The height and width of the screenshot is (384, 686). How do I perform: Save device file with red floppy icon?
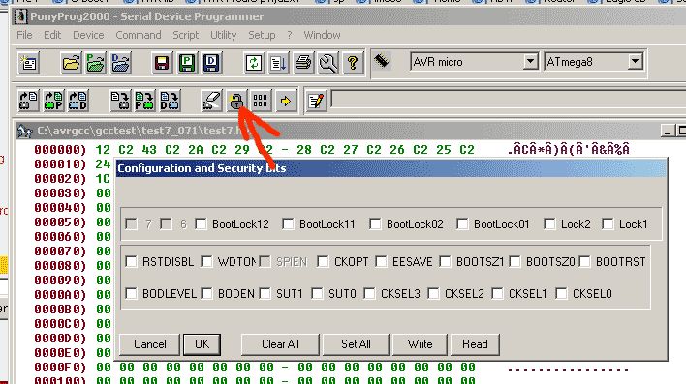pyautogui.click(x=162, y=63)
